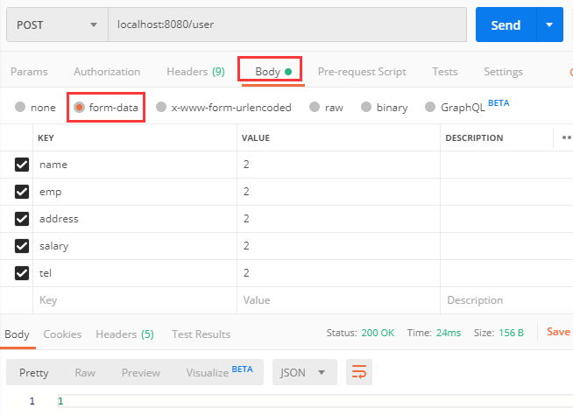573x415 pixels.
Task: Click the '24ms' response time
Action: tap(449, 333)
